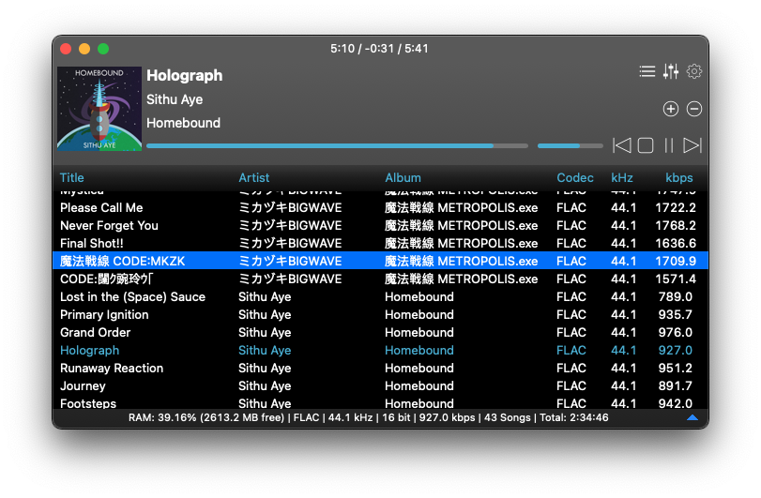This screenshot has height=498, width=761.
Task: Sort playlist by Artist column
Action: coord(254,177)
